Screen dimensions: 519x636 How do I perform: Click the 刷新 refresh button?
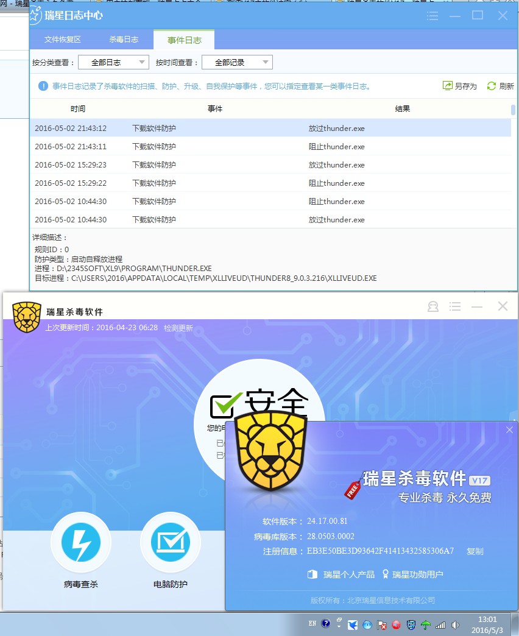[x=500, y=86]
